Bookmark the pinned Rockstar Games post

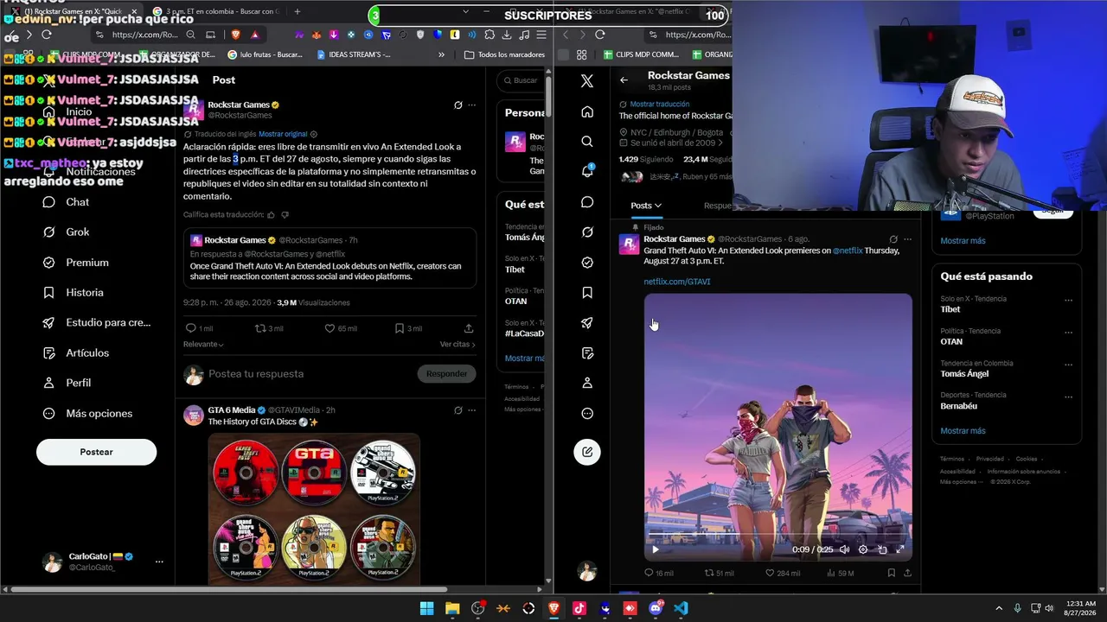point(891,573)
